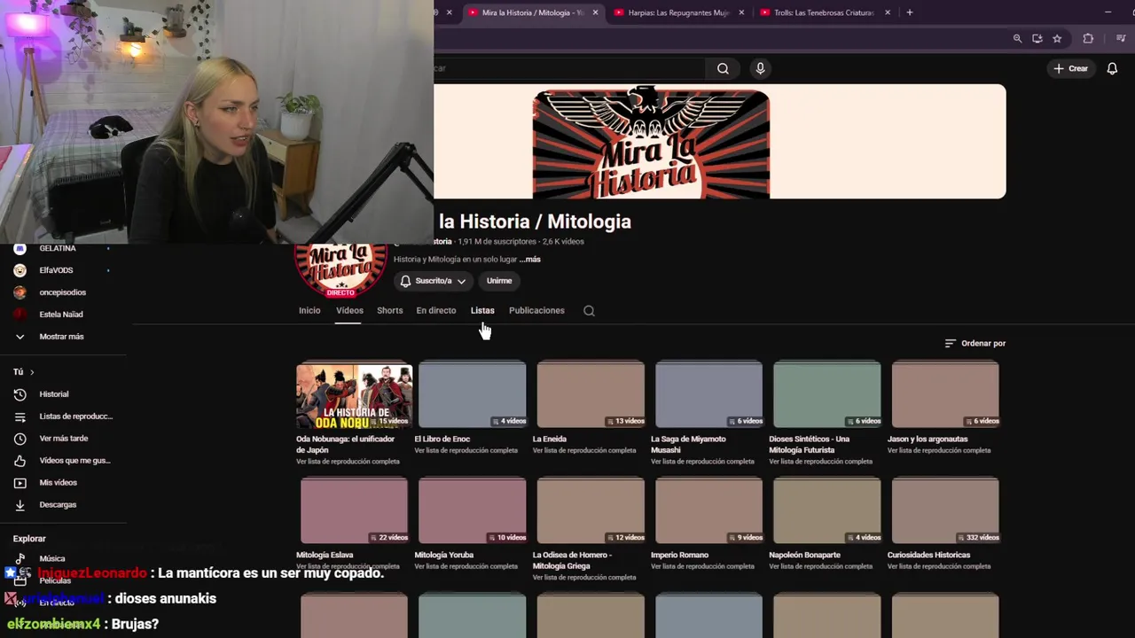Open the Shorts channel tab
The height and width of the screenshot is (638, 1135).
click(390, 310)
